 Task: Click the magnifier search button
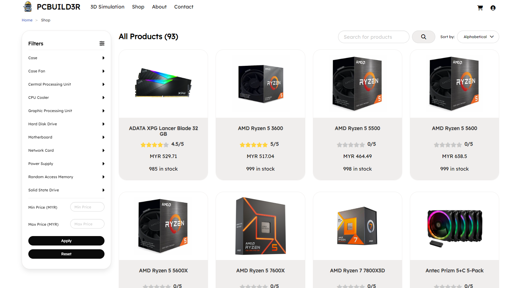point(423,37)
